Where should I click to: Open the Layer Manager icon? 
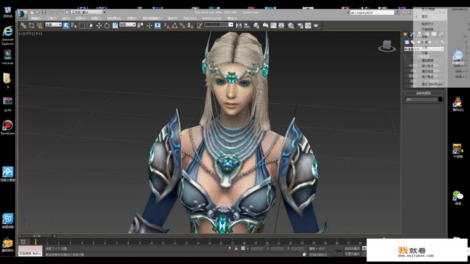tap(256, 25)
